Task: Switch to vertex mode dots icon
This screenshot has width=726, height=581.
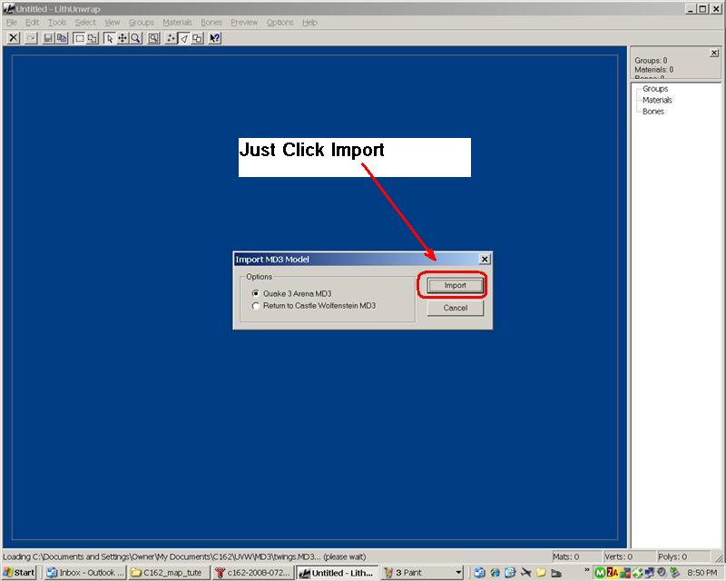Action: (171, 38)
